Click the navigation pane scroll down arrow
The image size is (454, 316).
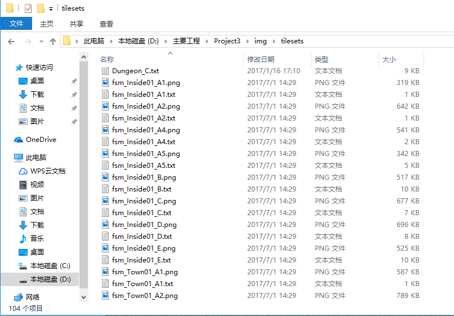(x=84, y=297)
